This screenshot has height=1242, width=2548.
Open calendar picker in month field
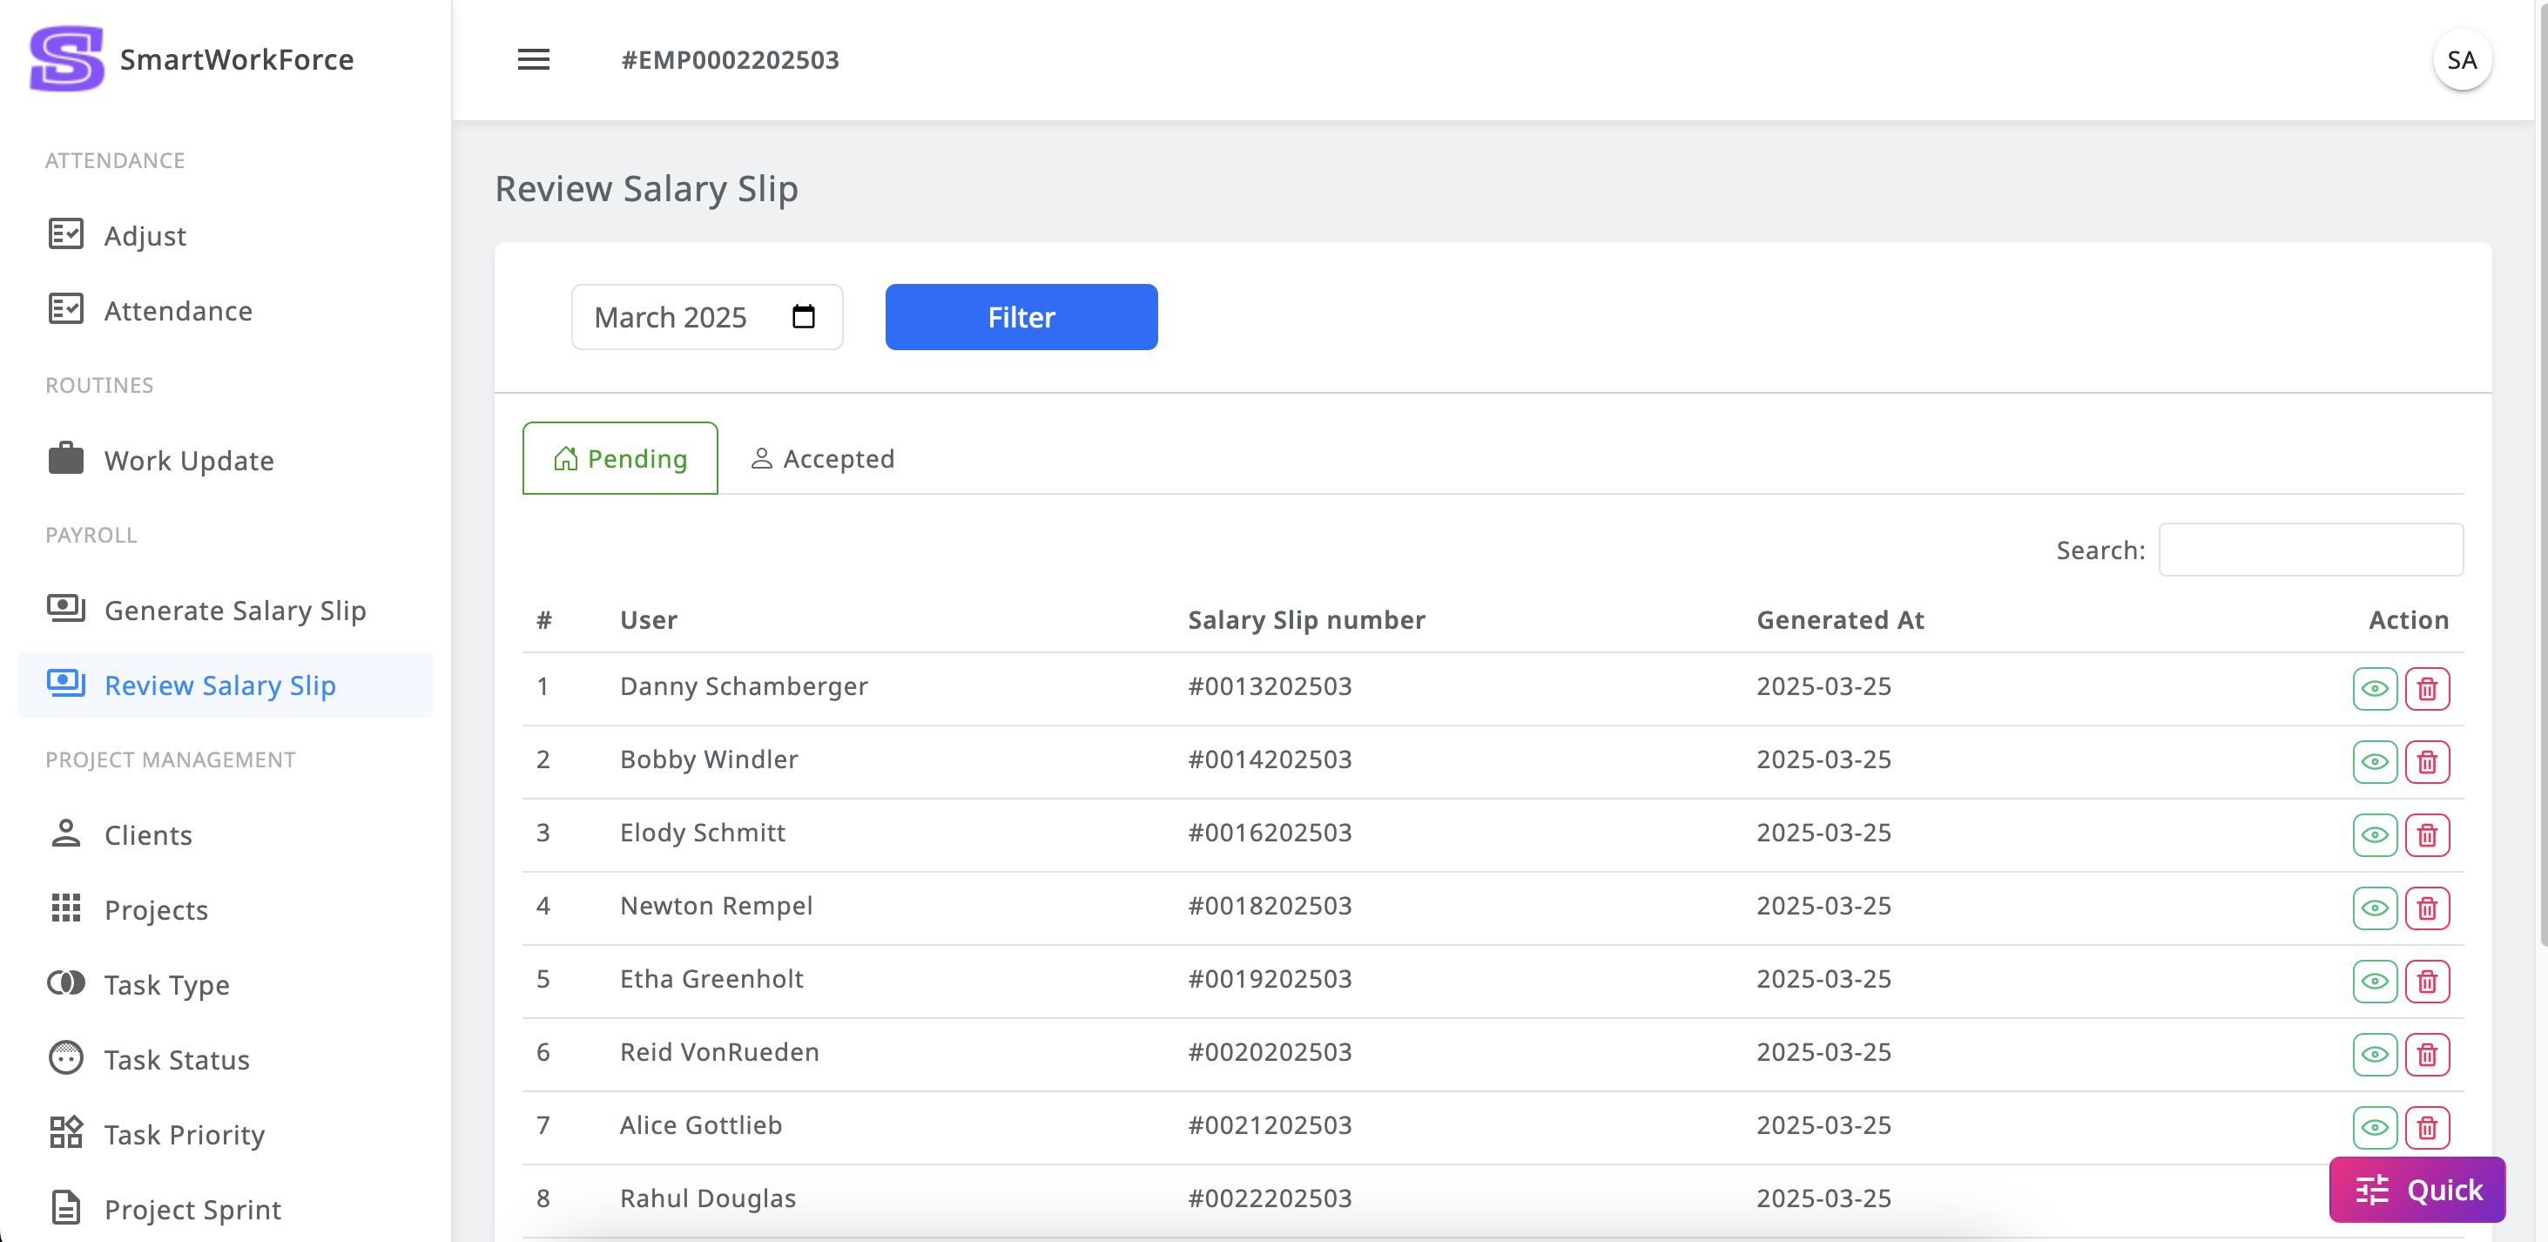tap(803, 317)
